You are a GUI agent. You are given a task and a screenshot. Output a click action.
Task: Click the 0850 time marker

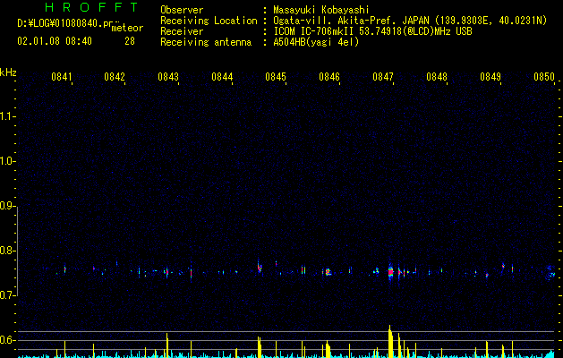(544, 77)
